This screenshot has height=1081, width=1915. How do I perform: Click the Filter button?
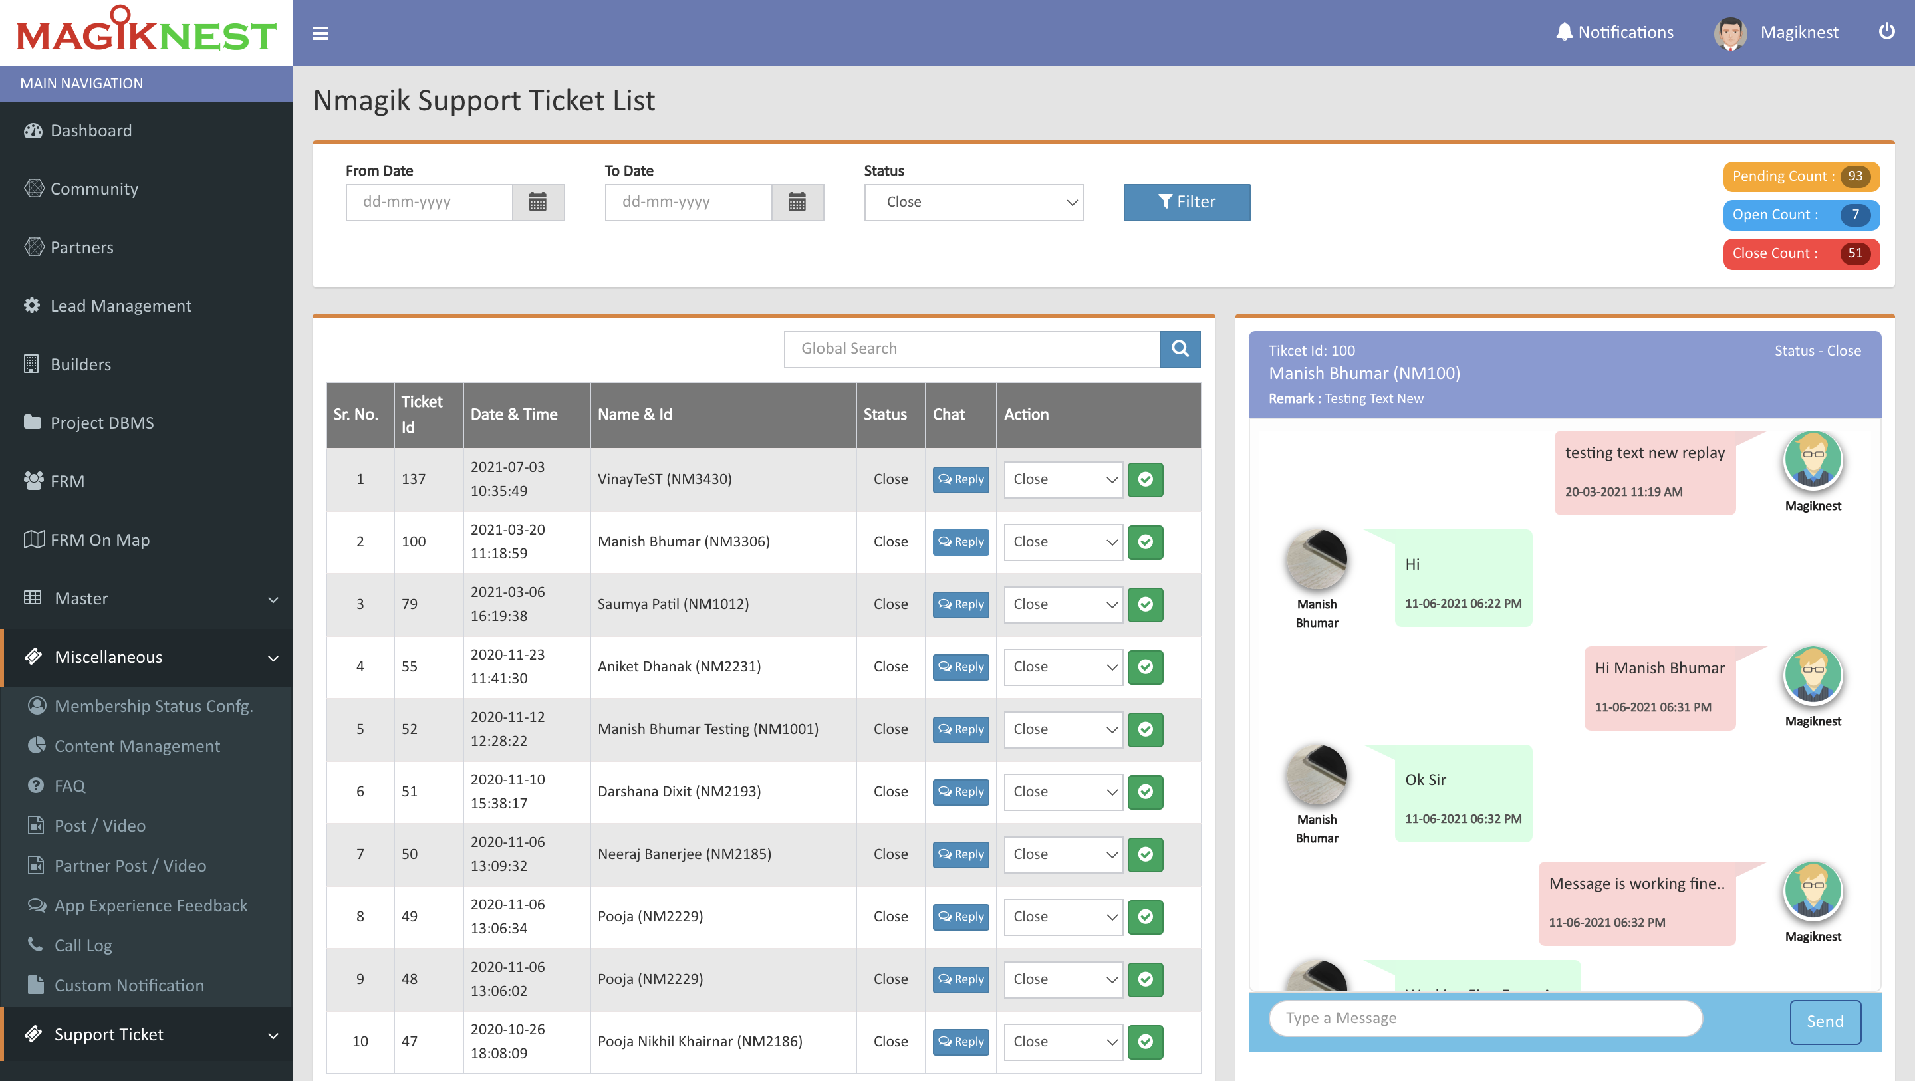point(1186,202)
